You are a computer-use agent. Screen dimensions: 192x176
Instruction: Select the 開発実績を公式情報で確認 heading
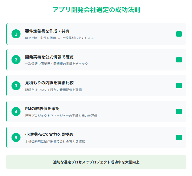click(x=49, y=57)
